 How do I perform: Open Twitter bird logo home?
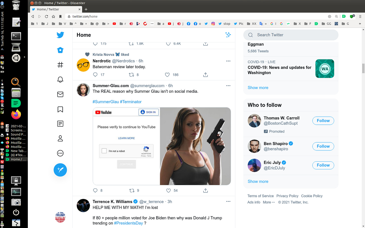point(60,35)
